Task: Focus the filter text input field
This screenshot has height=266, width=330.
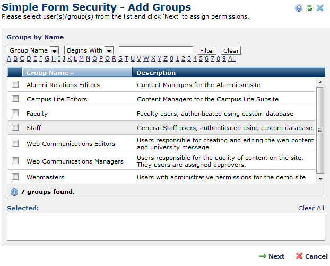Action: click(x=155, y=50)
